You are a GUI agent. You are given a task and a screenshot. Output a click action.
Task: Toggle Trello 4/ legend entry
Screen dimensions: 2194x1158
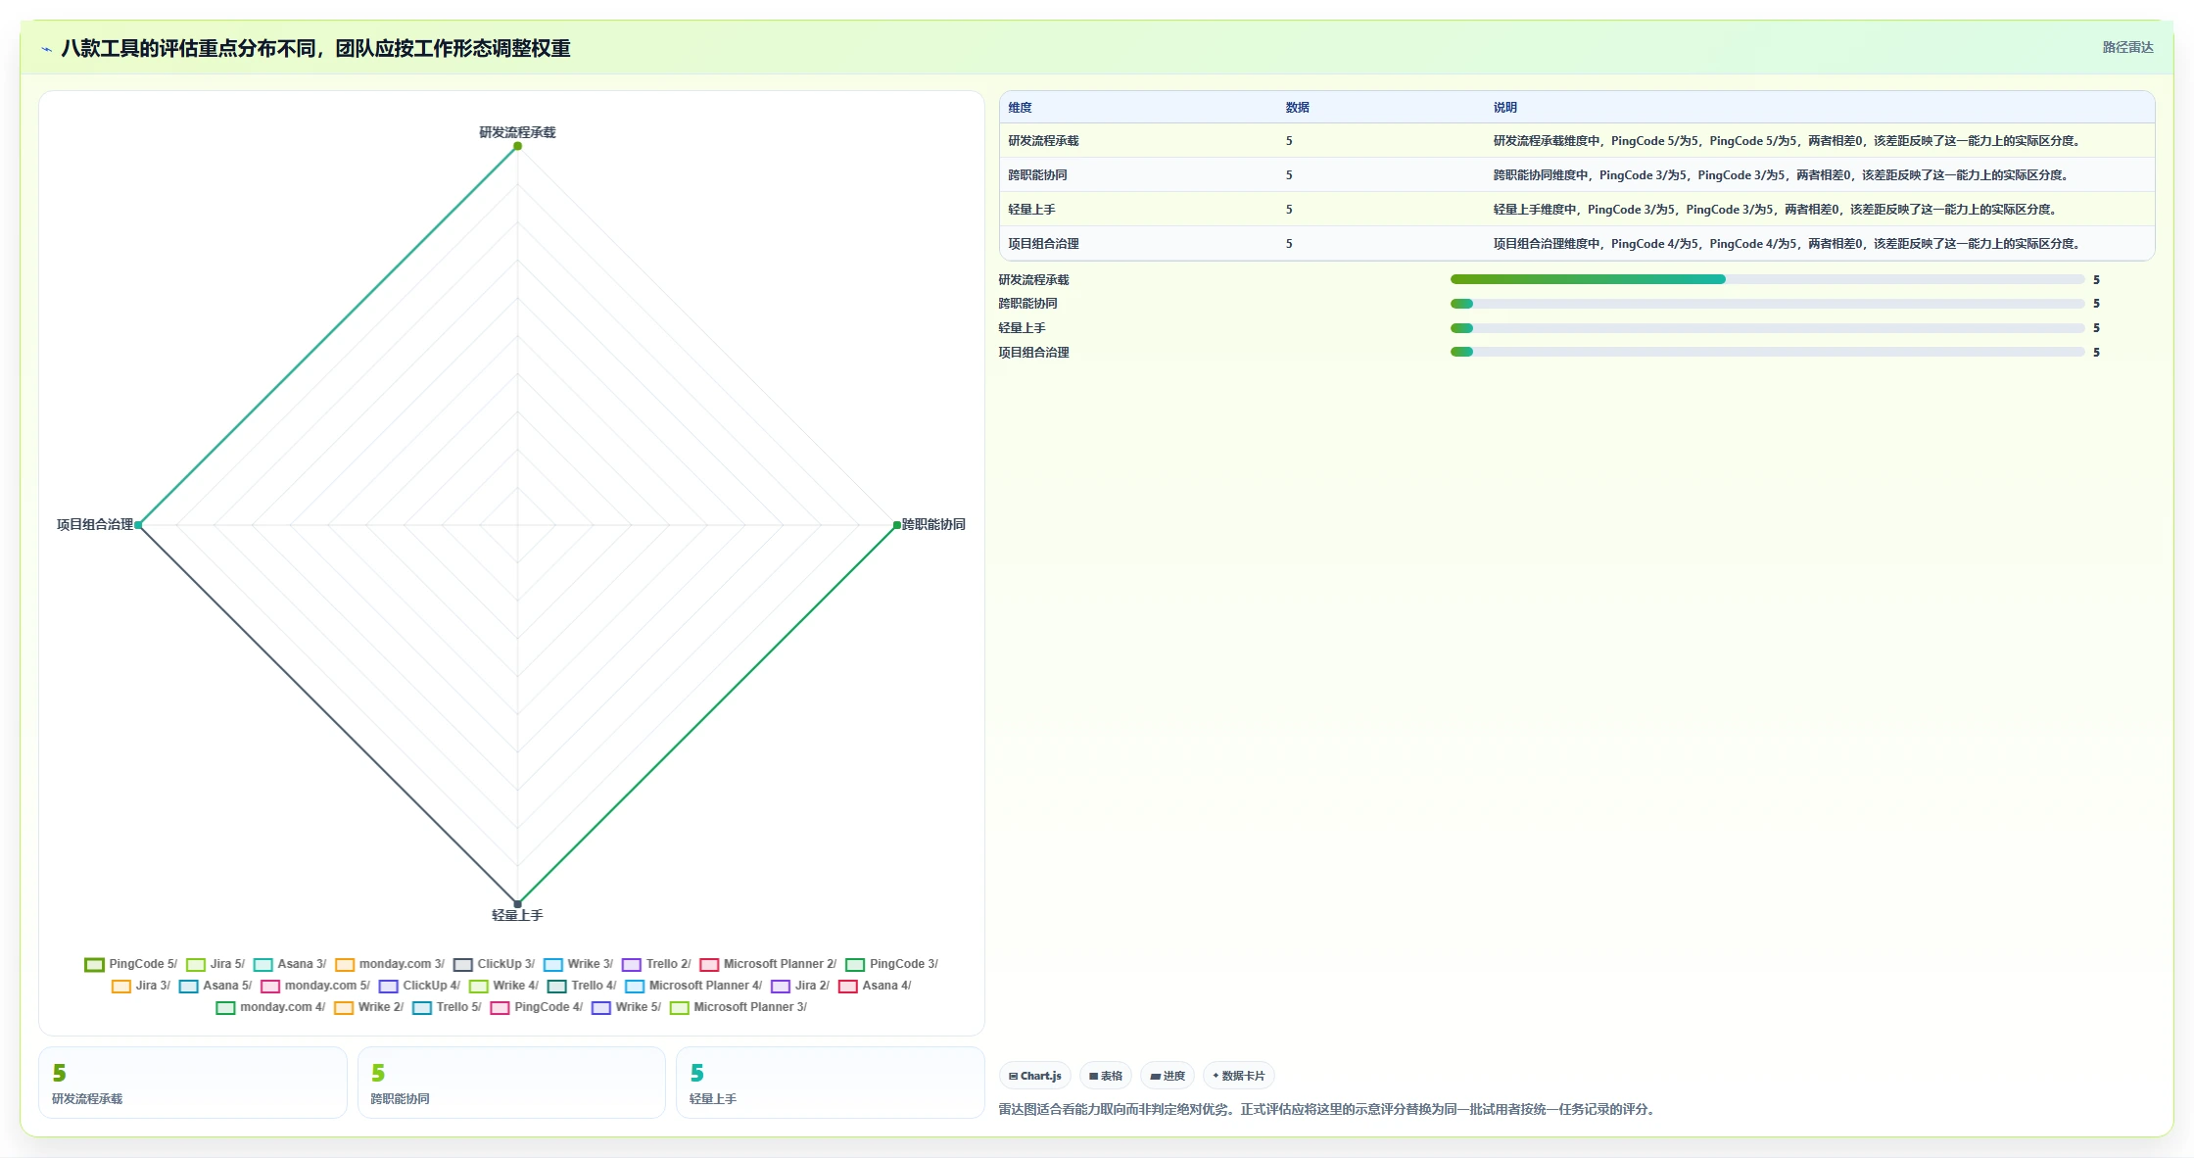click(582, 986)
